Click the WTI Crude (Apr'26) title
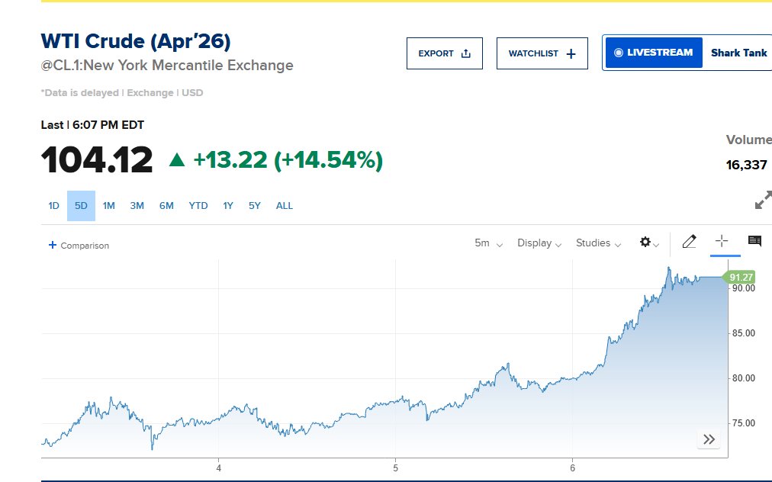Viewport: 772px width, 482px height. (136, 41)
